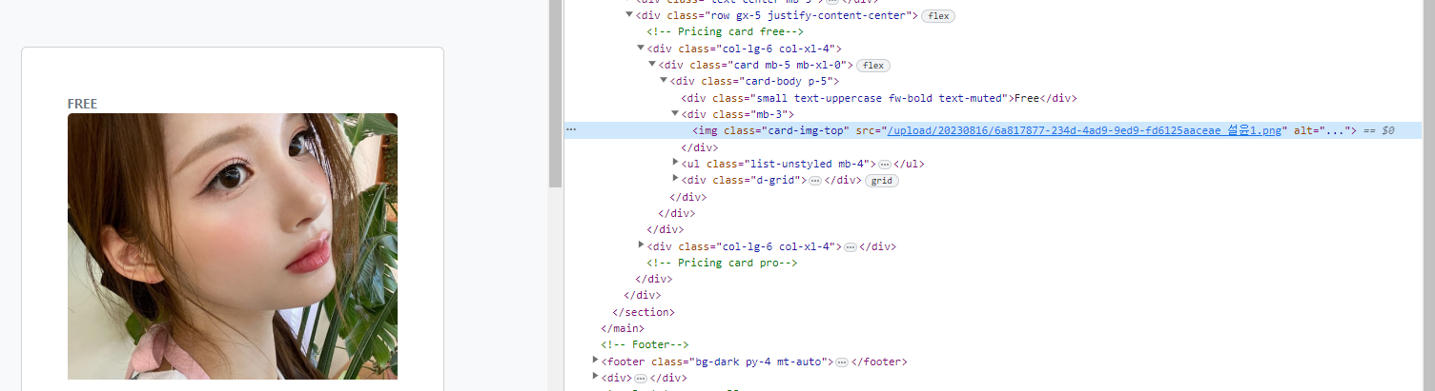Expand the collapsed col-lg-6 col-xl-4 div
This screenshot has height=391, width=1435.
641,245
